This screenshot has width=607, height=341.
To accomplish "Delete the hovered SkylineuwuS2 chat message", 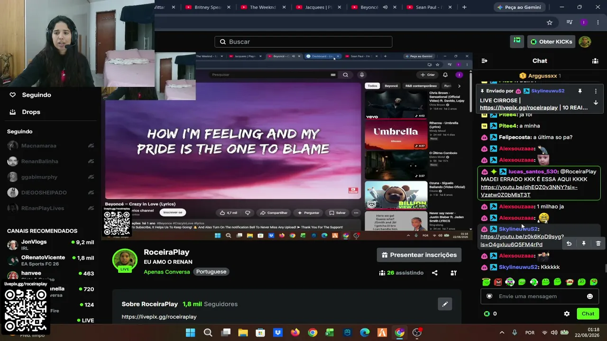I will [598, 243].
